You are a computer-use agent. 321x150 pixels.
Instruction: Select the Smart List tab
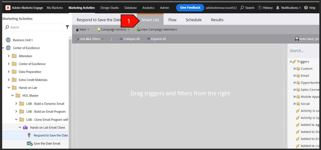point(150,20)
